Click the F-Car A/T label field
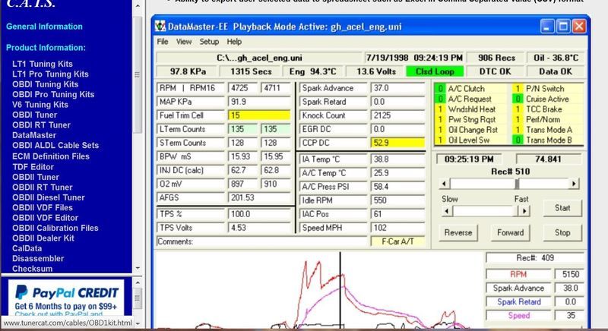This screenshot has width=608, height=331. [x=397, y=241]
